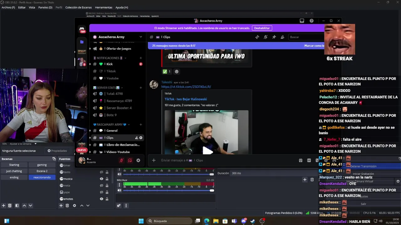This screenshot has height=225, width=401.
Task: Expand Accacheros Army server dropdown
Action: [141, 37]
